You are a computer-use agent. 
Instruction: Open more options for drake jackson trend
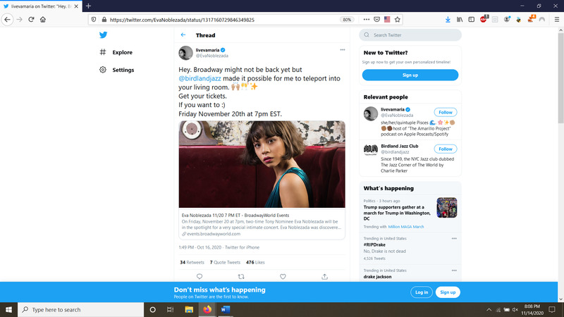coord(454,271)
